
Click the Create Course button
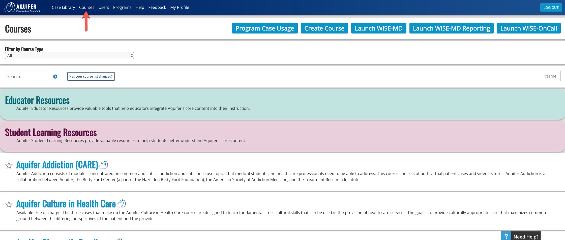point(324,28)
